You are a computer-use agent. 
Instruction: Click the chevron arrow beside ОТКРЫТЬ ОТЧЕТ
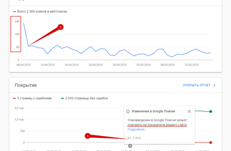[214, 85]
